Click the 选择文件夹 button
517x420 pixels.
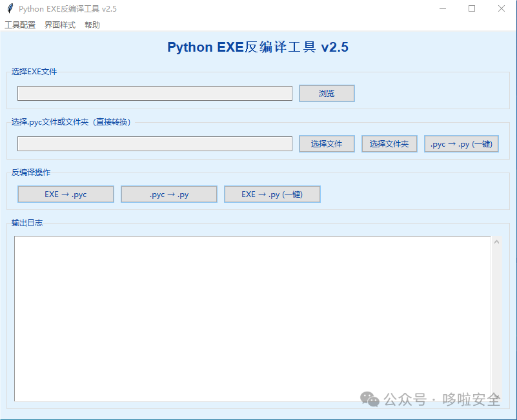[x=389, y=144]
